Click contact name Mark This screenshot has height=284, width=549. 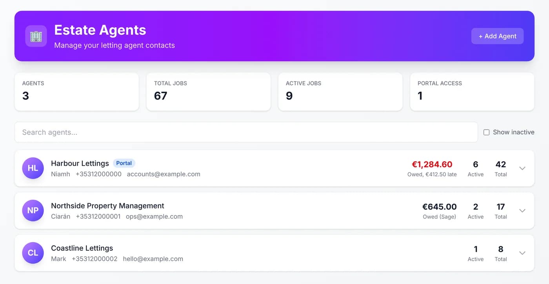pyautogui.click(x=58, y=259)
